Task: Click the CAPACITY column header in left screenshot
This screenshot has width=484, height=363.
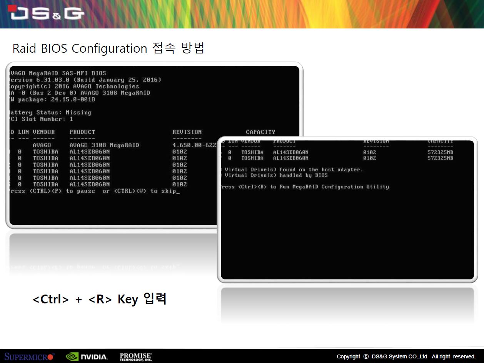Action: (260, 132)
